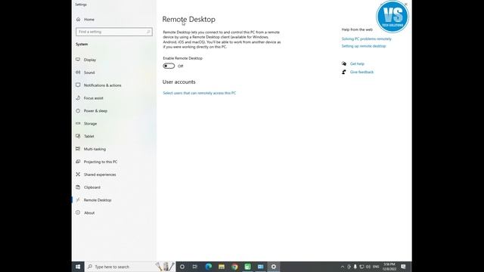Viewport: 484px width, 272px height.
Task: Switch input language ENG indicator
Action: pos(376,267)
